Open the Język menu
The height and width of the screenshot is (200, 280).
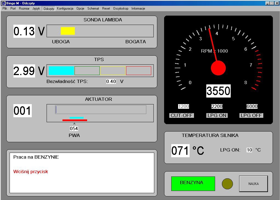pos(36,8)
